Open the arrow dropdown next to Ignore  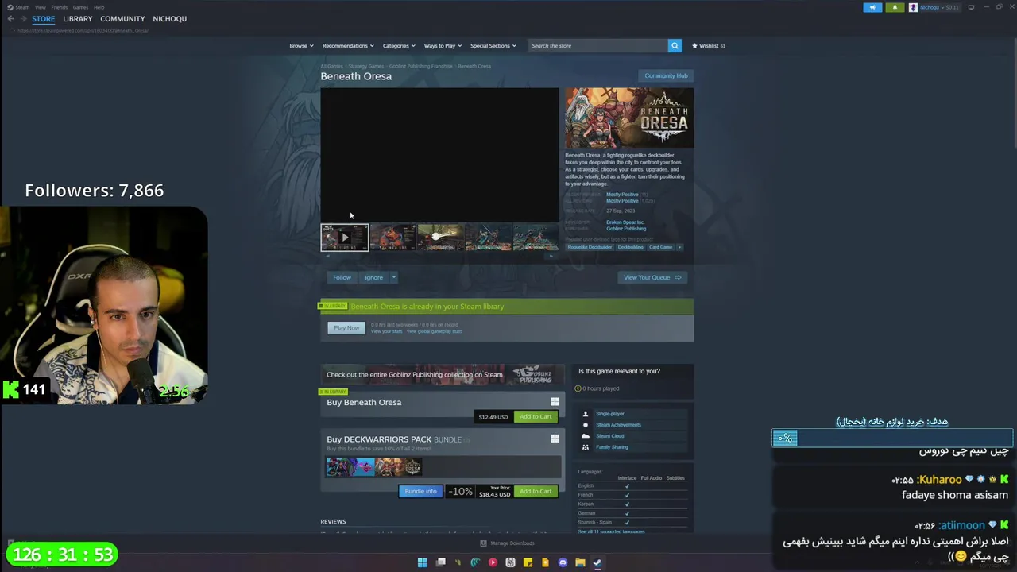click(393, 277)
